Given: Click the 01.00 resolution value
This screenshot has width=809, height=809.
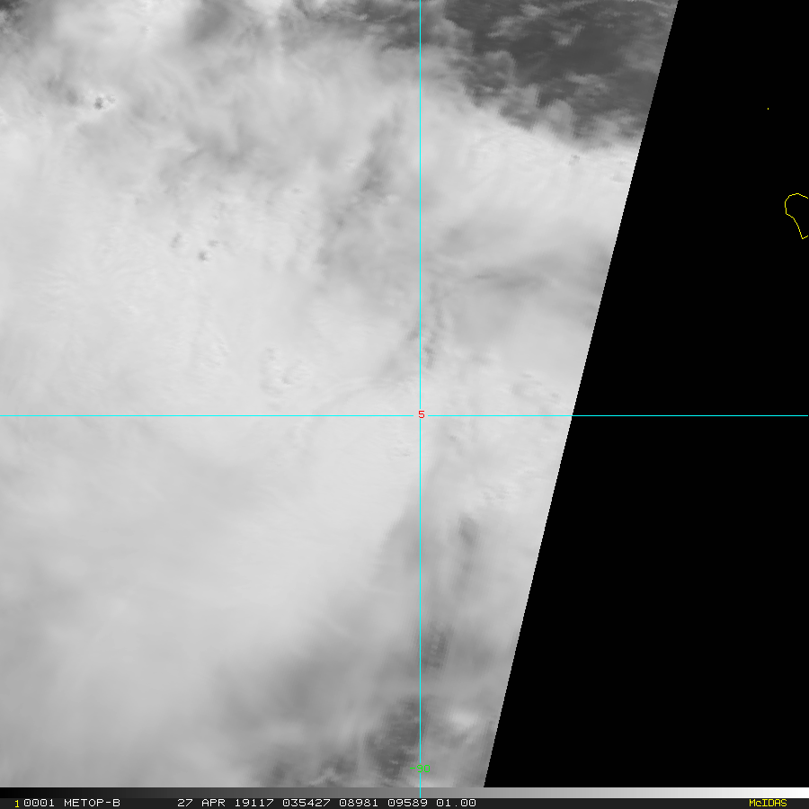Looking at the screenshot, I should 457,803.
